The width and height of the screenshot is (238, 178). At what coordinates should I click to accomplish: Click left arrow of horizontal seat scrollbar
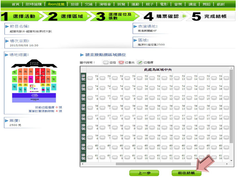(x=82, y=164)
